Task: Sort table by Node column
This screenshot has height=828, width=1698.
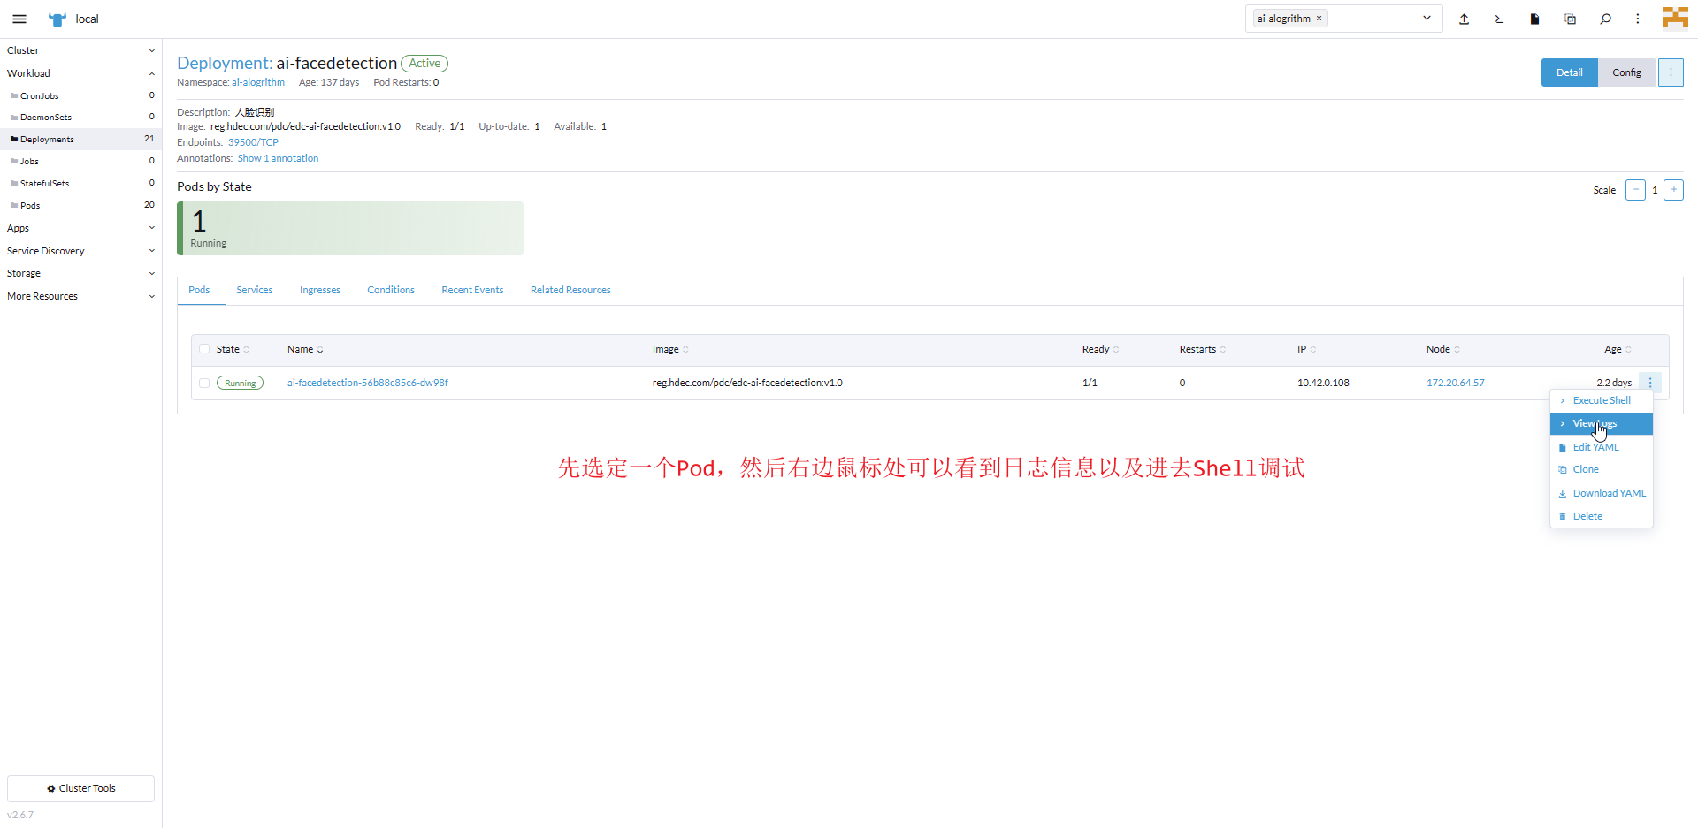Action: [1443, 349]
